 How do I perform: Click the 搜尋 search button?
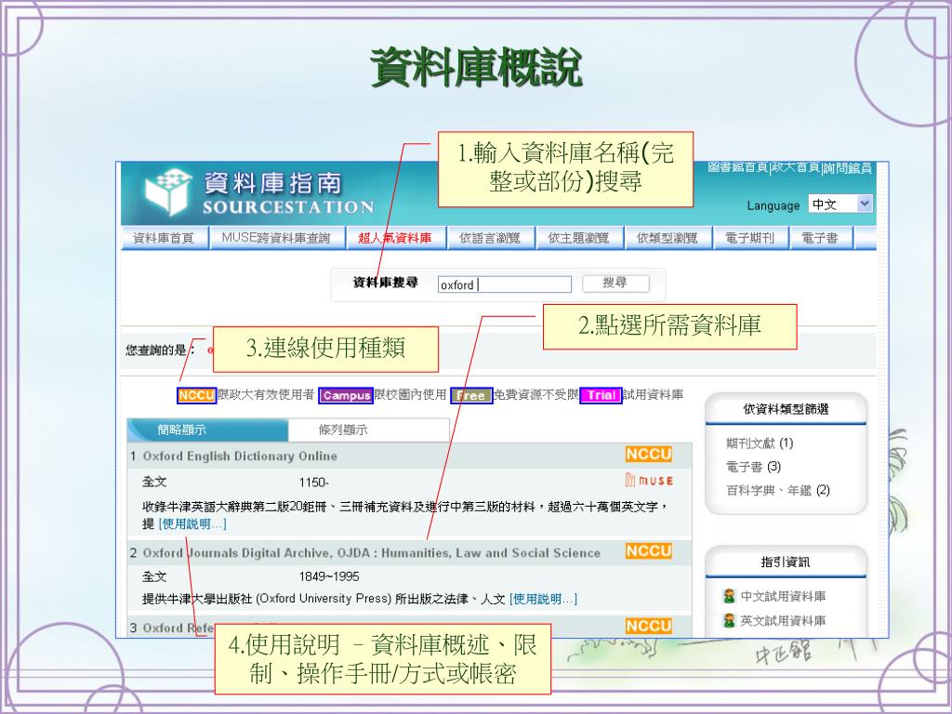click(615, 283)
